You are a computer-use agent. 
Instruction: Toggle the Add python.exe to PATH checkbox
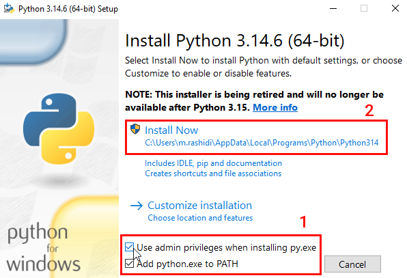pos(129,264)
